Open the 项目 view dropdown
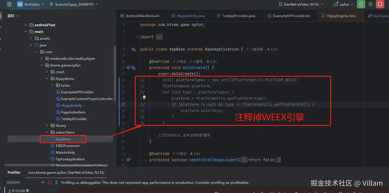Image resolution: width=389 pixels, height=193 pixels. click(13, 16)
